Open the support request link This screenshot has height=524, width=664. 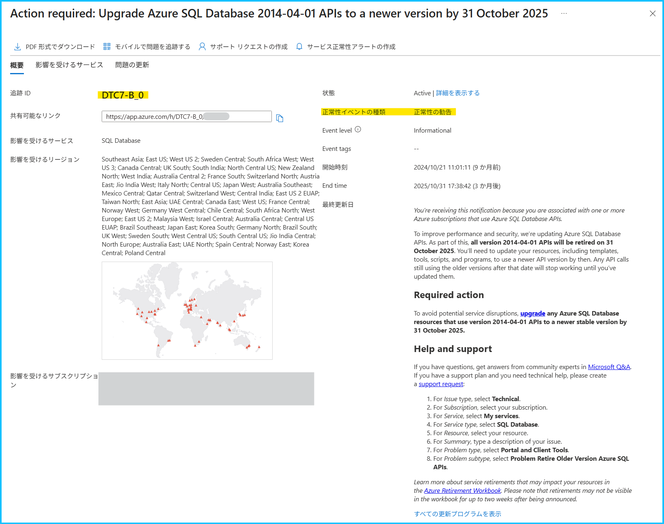tap(441, 384)
